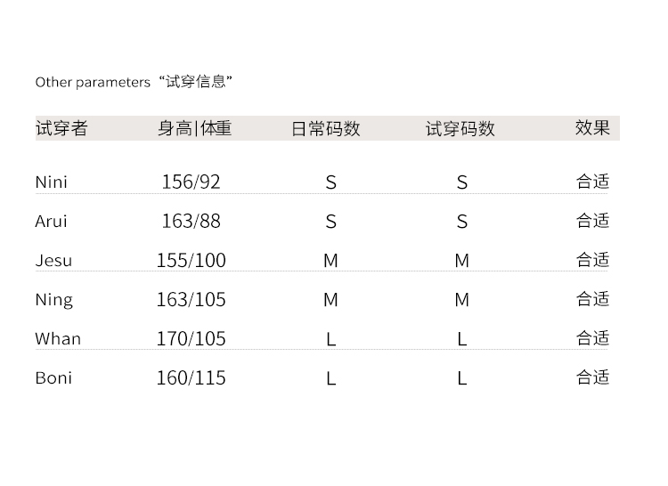Click the 日常码数 column header

(326, 129)
